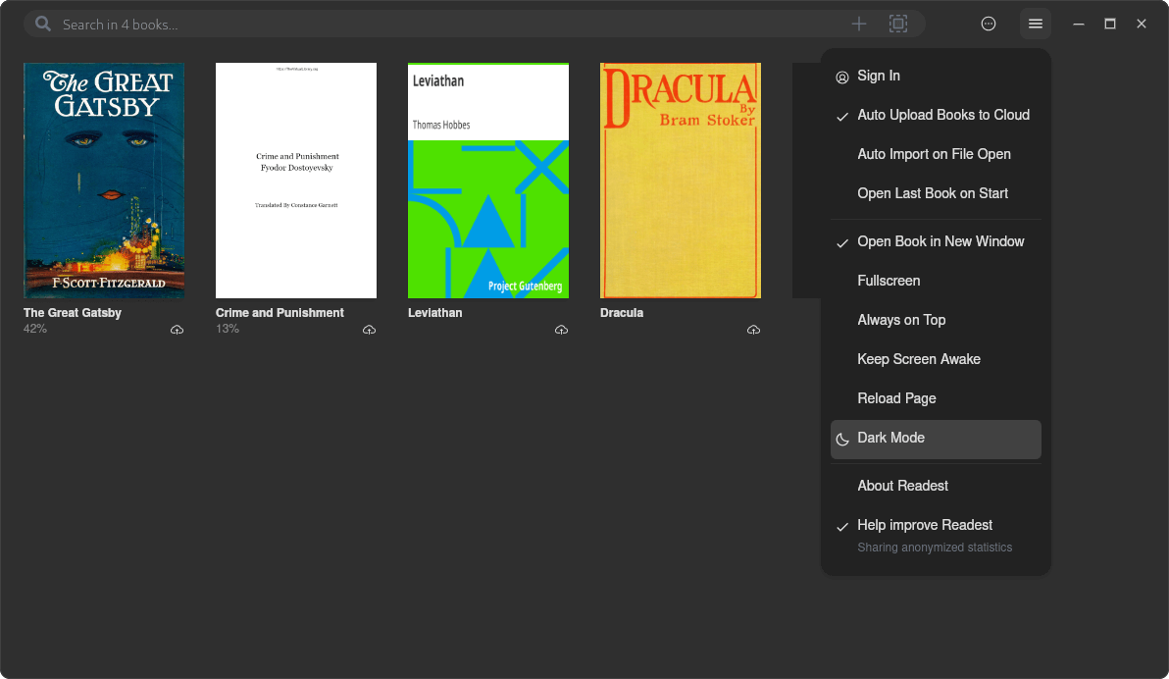Toggle Open Book in New Window
This screenshot has width=1169, height=679.
coord(940,241)
